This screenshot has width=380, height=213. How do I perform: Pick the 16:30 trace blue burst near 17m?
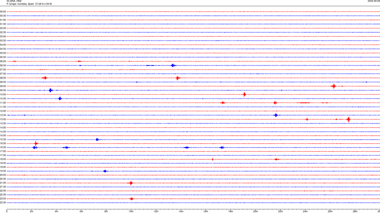pyautogui.click(x=222, y=147)
